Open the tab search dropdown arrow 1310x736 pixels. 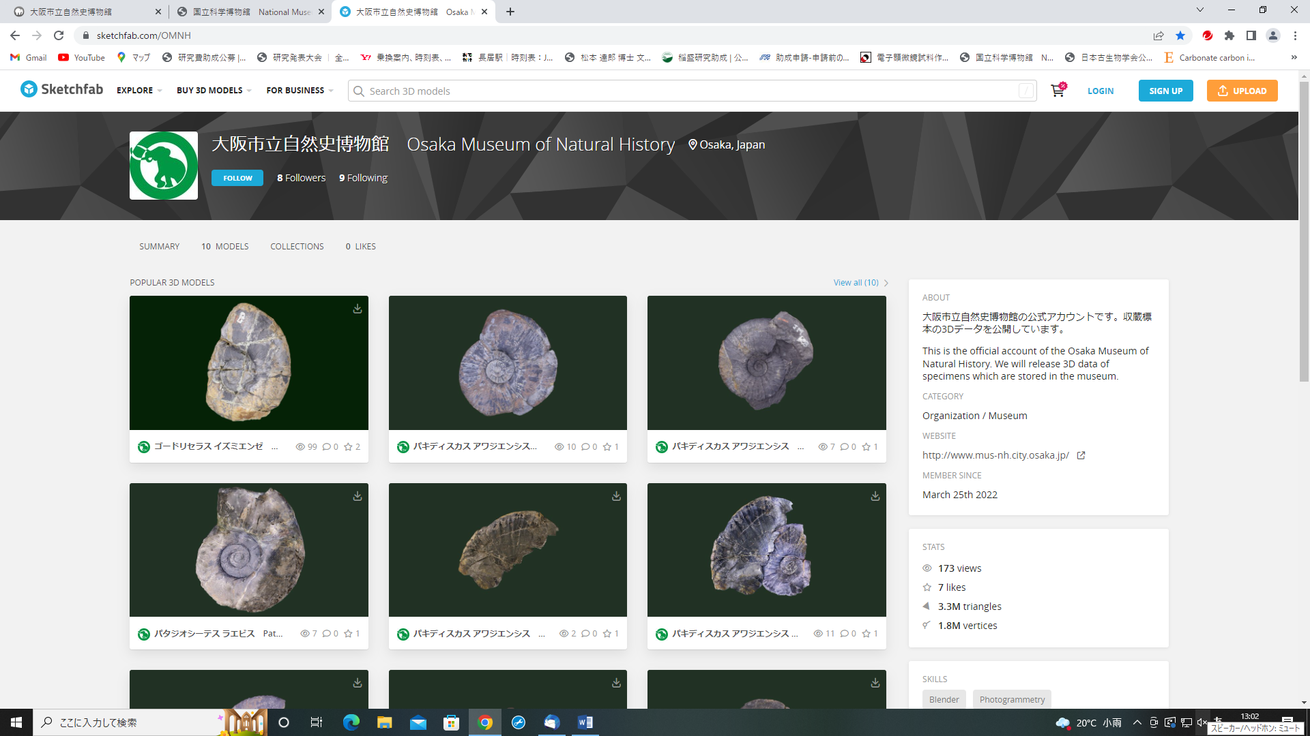click(x=1200, y=10)
